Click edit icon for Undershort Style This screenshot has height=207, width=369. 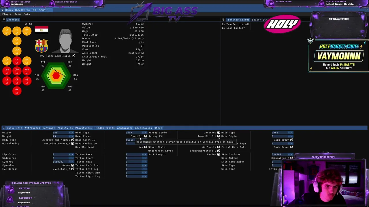coord(219,151)
